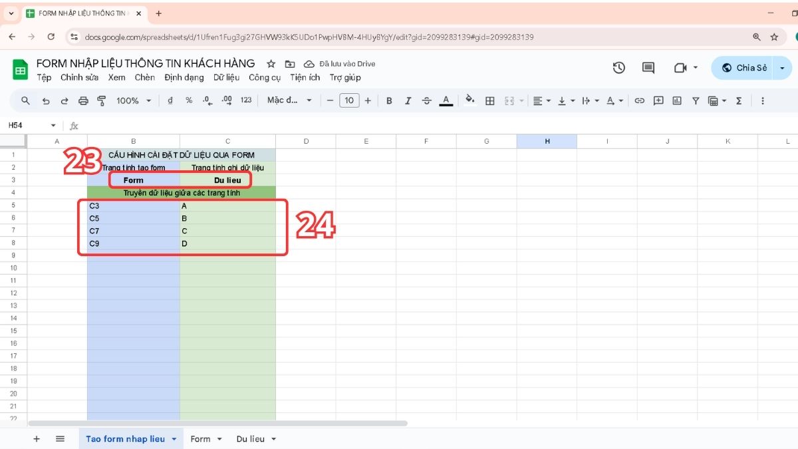Click the move to folder icon

click(290, 64)
